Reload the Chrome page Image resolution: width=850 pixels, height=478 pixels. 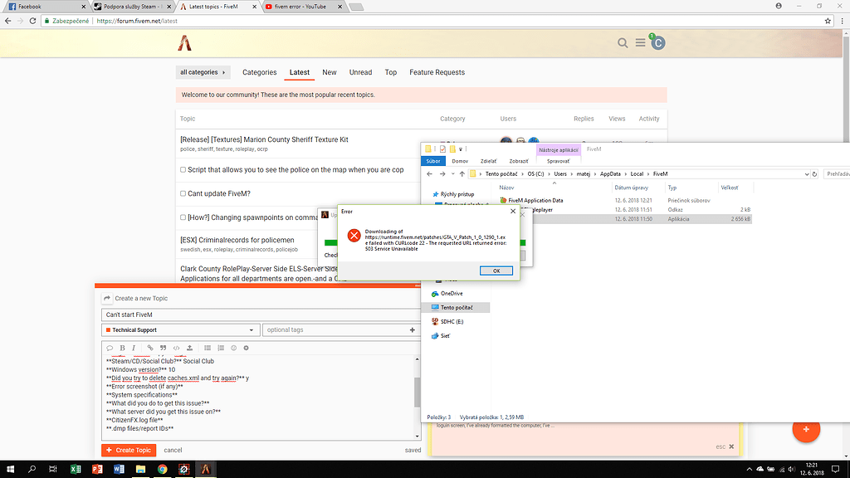click(32, 21)
